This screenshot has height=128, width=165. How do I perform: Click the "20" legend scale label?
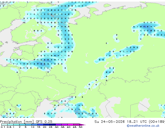click(x=45, y=127)
